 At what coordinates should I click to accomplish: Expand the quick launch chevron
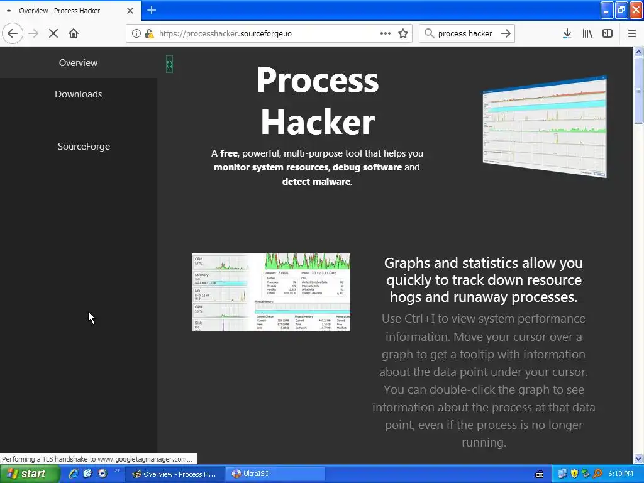click(117, 470)
